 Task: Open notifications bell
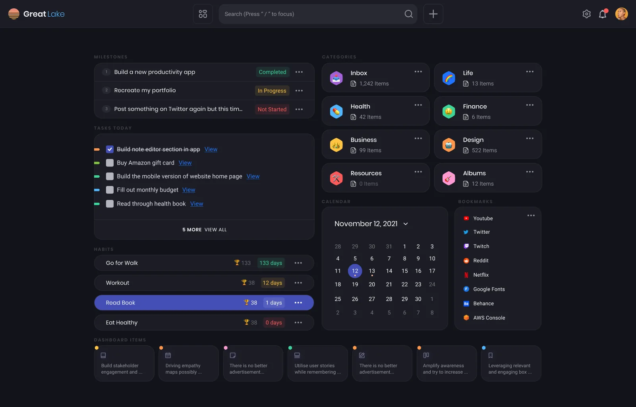[603, 14]
